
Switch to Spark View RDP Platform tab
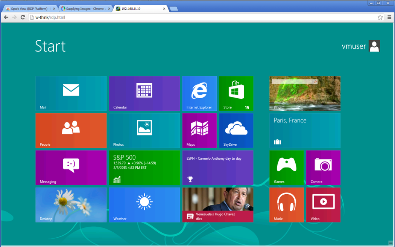click(x=30, y=9)
